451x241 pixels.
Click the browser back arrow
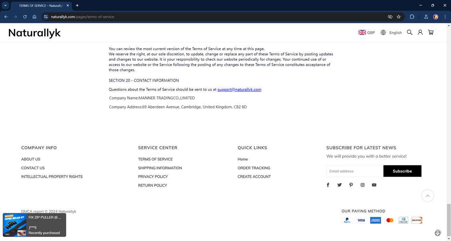(x=6, y=17)
